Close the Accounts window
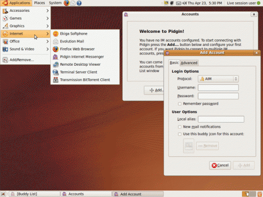This screenshot has height=197, width=263. tap(254, 14)
